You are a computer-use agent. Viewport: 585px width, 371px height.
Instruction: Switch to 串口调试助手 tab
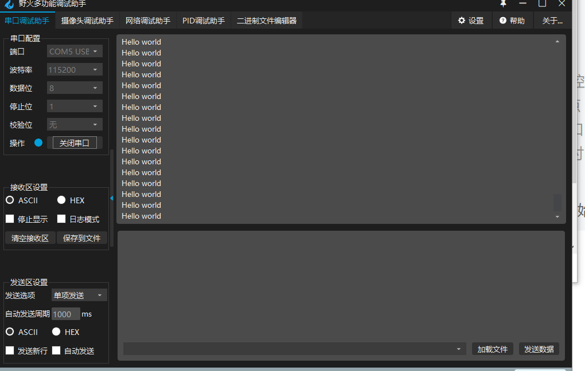point(27,21)
